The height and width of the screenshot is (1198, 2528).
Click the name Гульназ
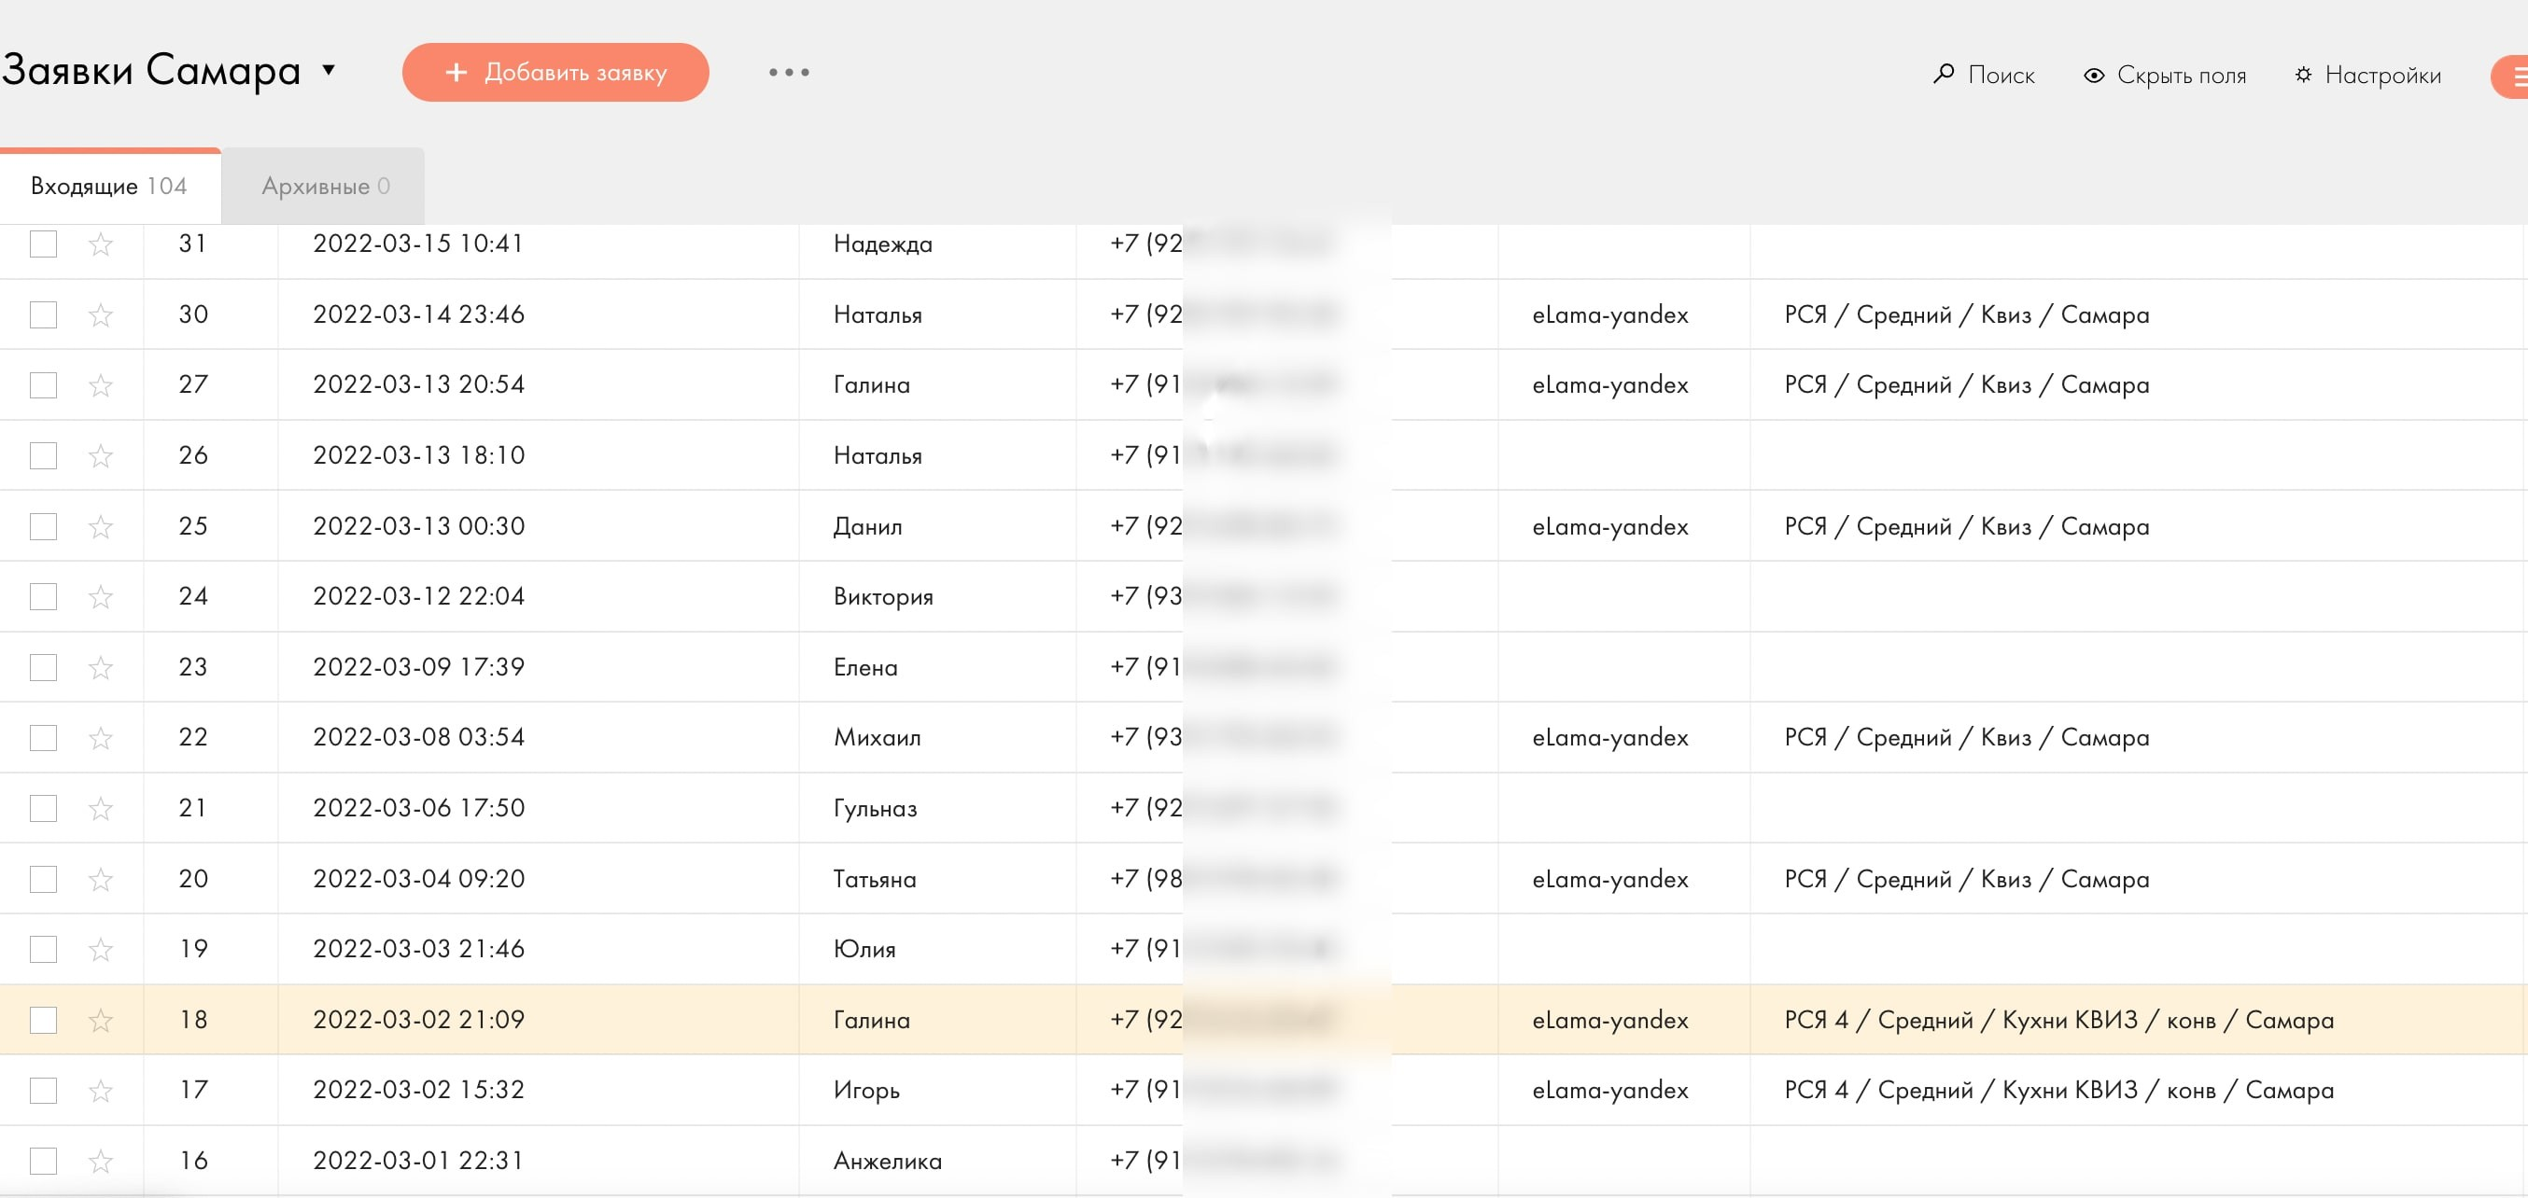pyautogui.click(x=876, y=809)
